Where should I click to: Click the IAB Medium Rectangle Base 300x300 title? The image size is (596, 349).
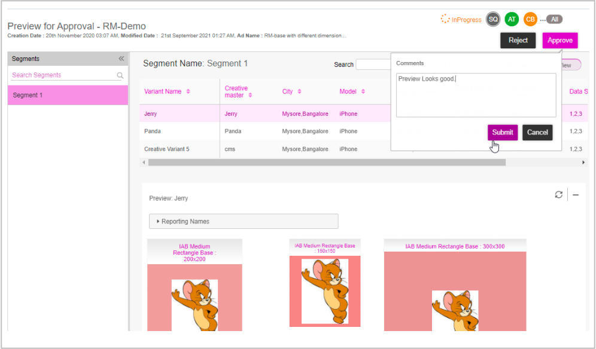tap(455, 246)
